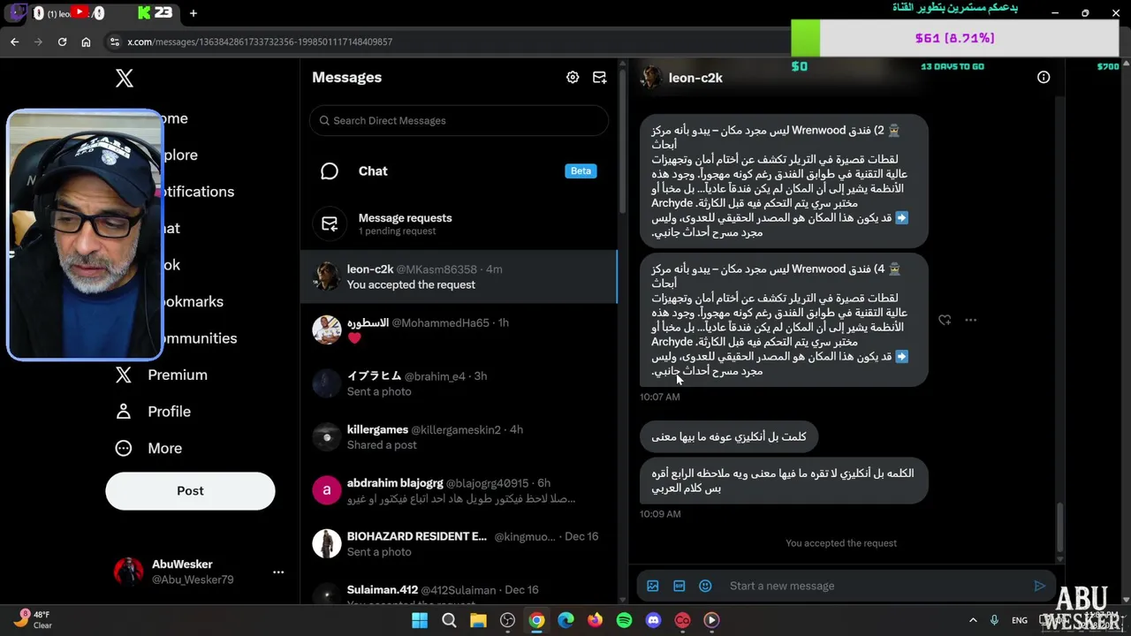Click the browser address bar
1131x636 pixels.
pos(442,42)
